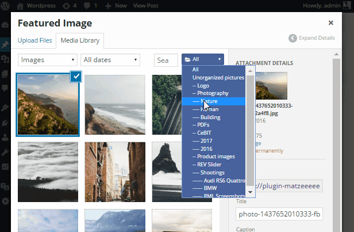354x232 pixels.
Task: Click the Delete Permanently link
Action: click(x=270, y=151)
